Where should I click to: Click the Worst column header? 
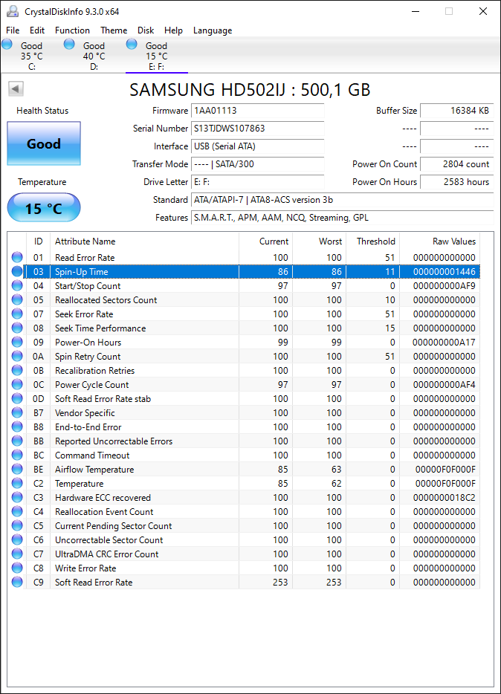coord(319,241)
